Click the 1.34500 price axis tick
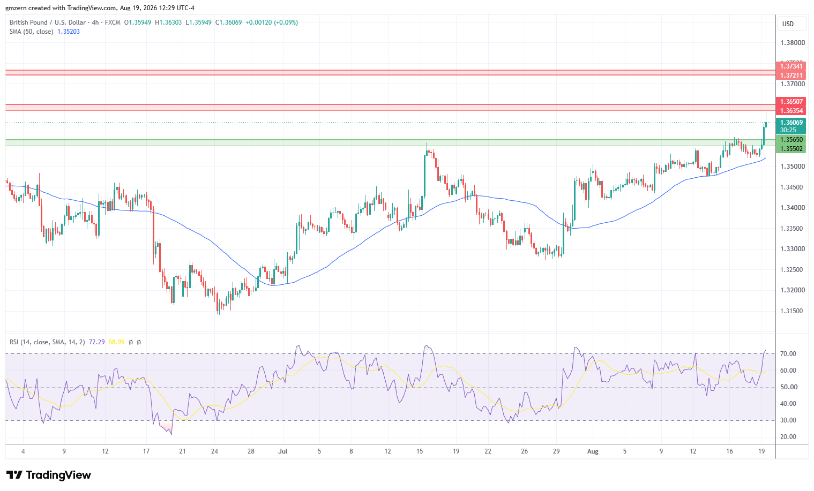This screenshot has height=491, width=814. click(792, 187)
